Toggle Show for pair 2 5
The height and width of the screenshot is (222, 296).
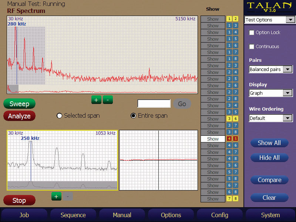[x=213, y=79]
